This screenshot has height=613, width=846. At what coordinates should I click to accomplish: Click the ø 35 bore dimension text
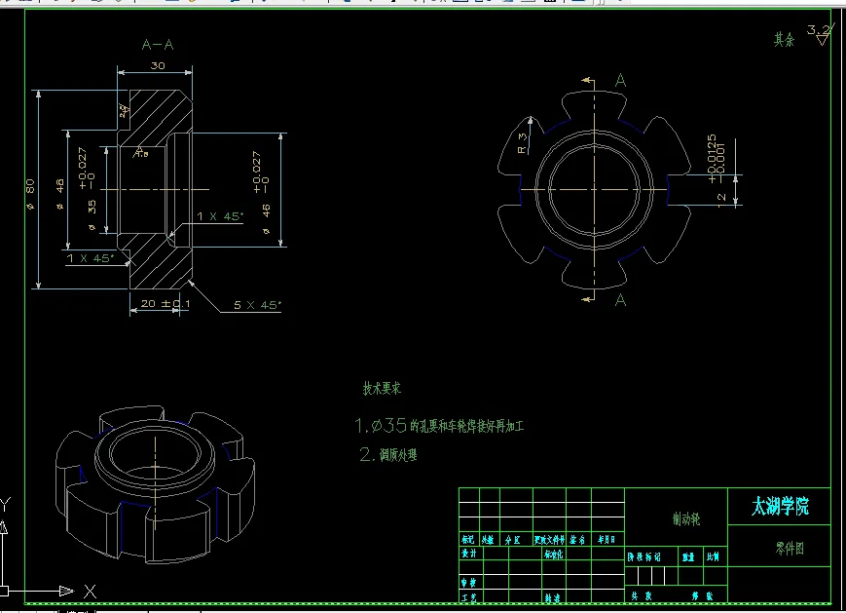92,214
